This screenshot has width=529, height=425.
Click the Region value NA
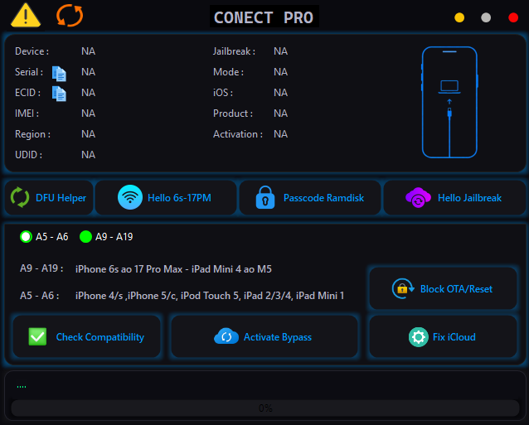click(x=89, y=134)
